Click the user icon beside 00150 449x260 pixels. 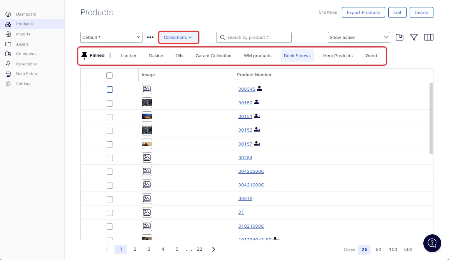coord(257,102)
